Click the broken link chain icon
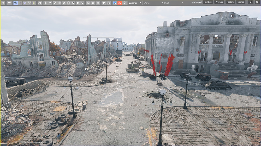Image resolution: width=261 pixels, height=146 pixels. point(64,3)
